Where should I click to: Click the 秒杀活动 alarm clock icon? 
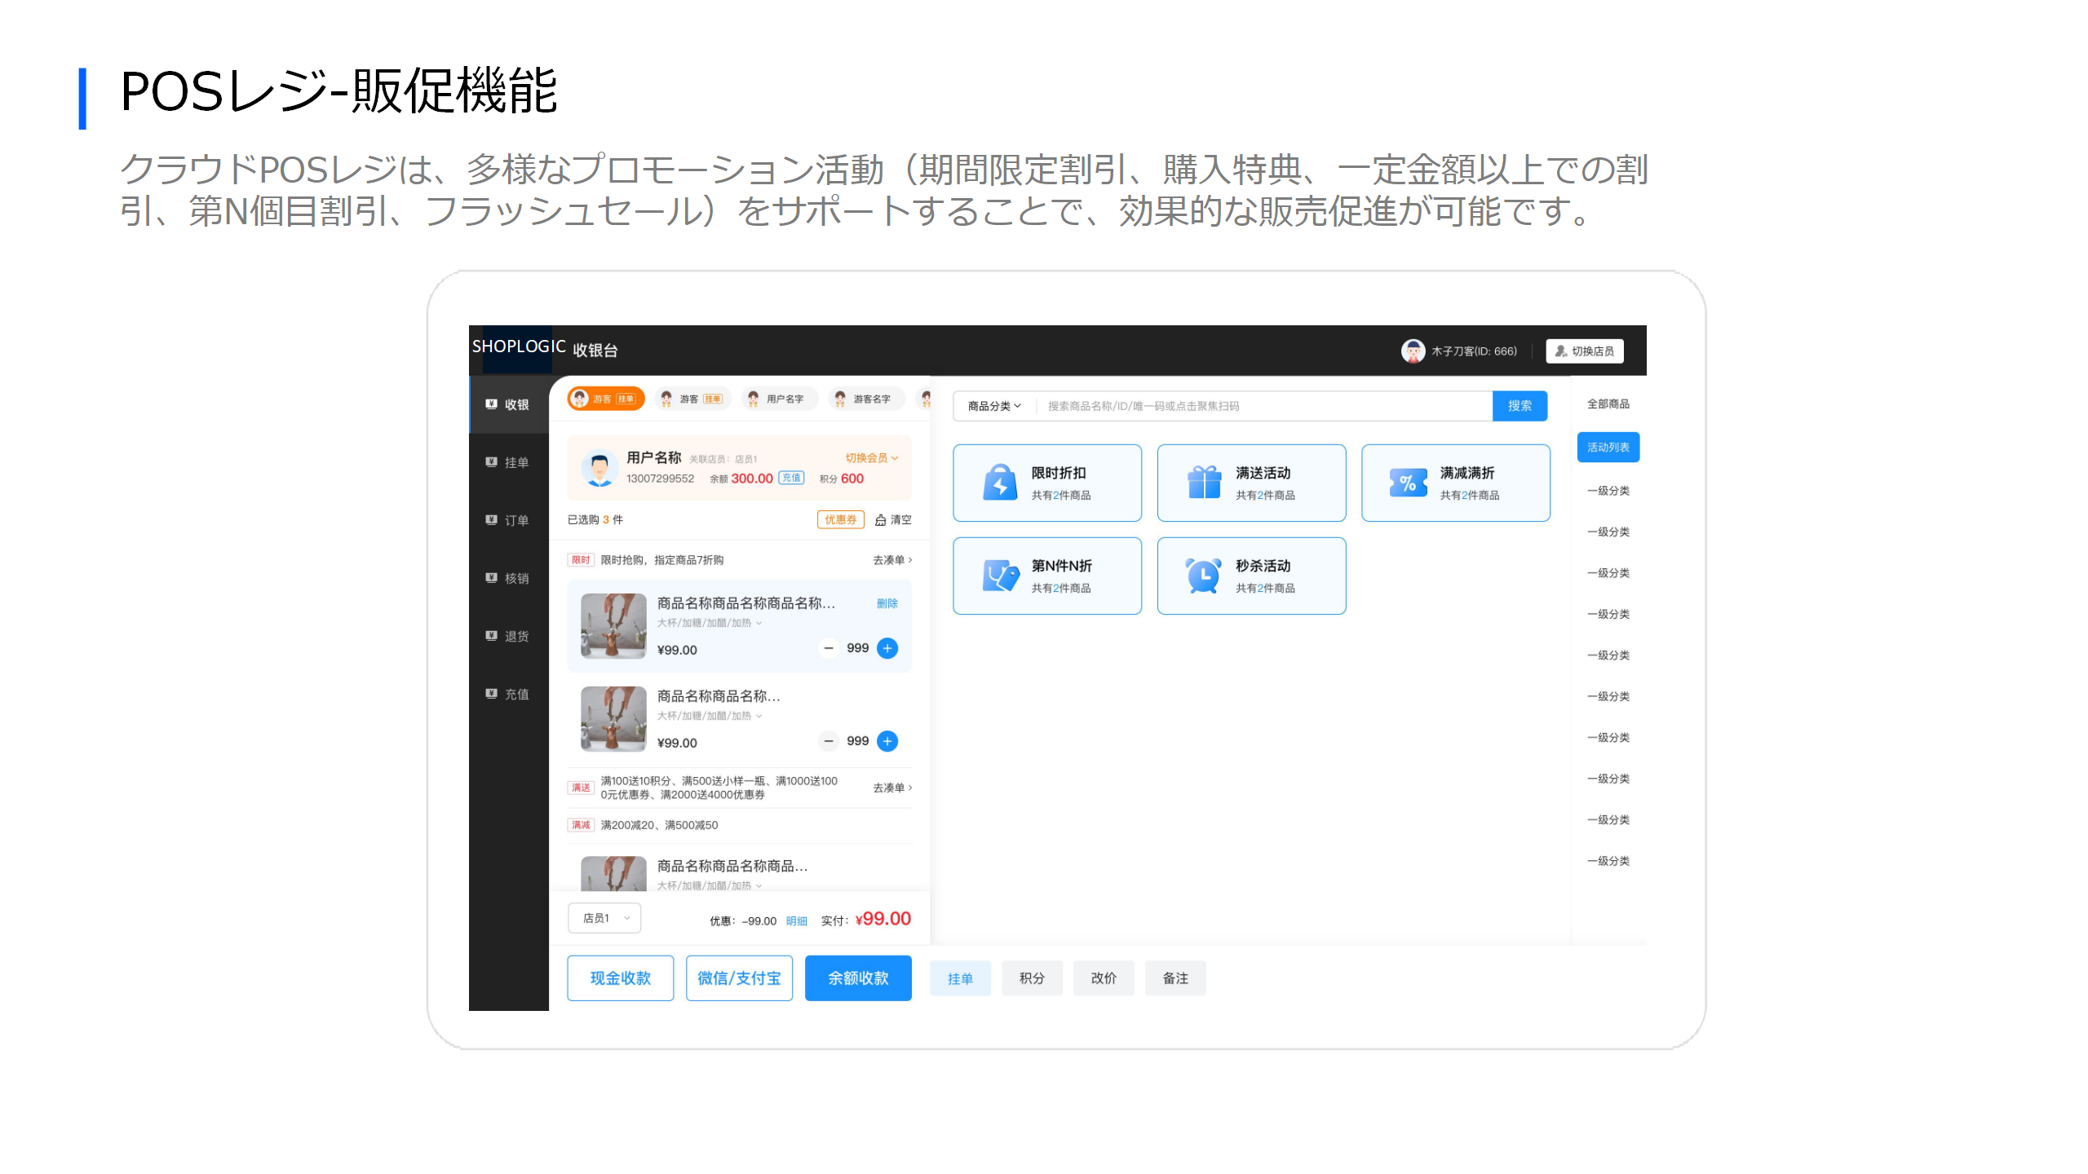[x=1204, y=576]
